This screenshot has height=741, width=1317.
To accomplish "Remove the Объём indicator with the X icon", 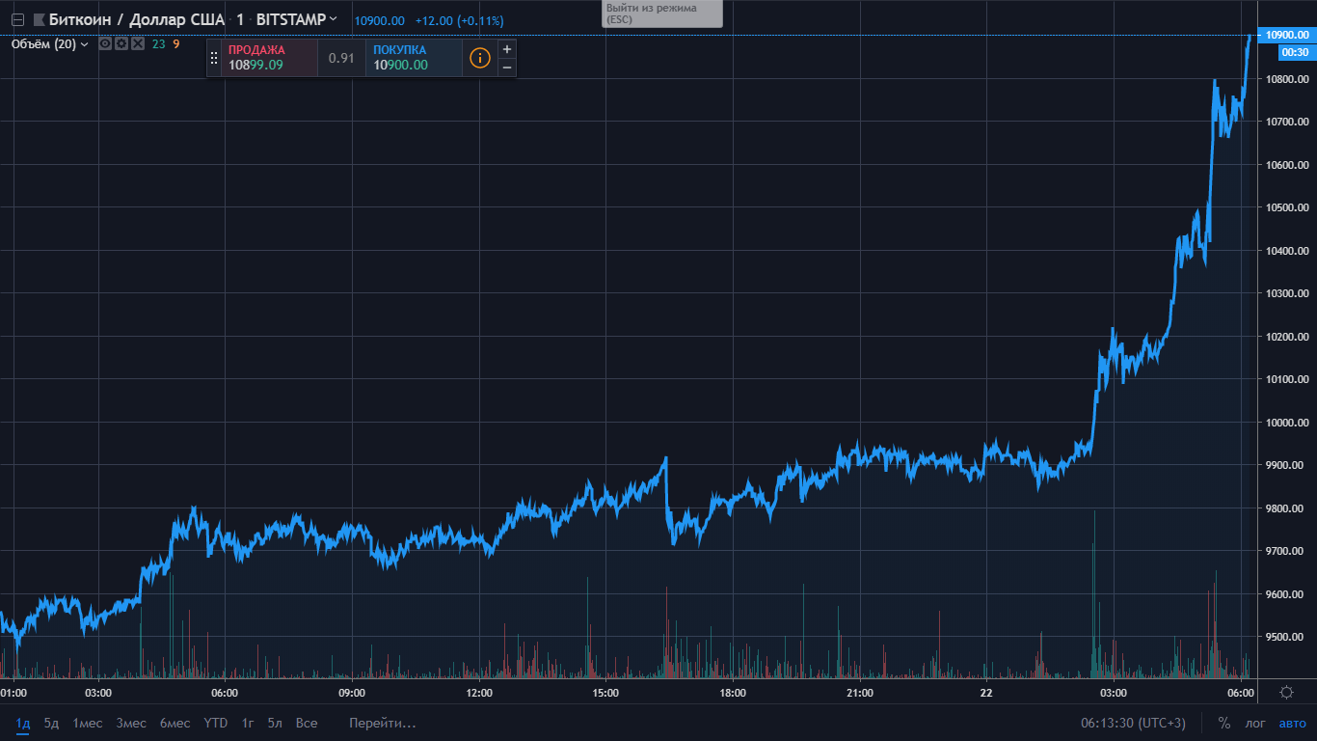I will coord(138,43).
